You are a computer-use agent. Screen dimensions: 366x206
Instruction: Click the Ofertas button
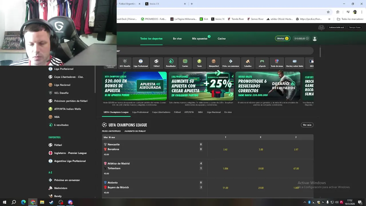coord(283,38)
